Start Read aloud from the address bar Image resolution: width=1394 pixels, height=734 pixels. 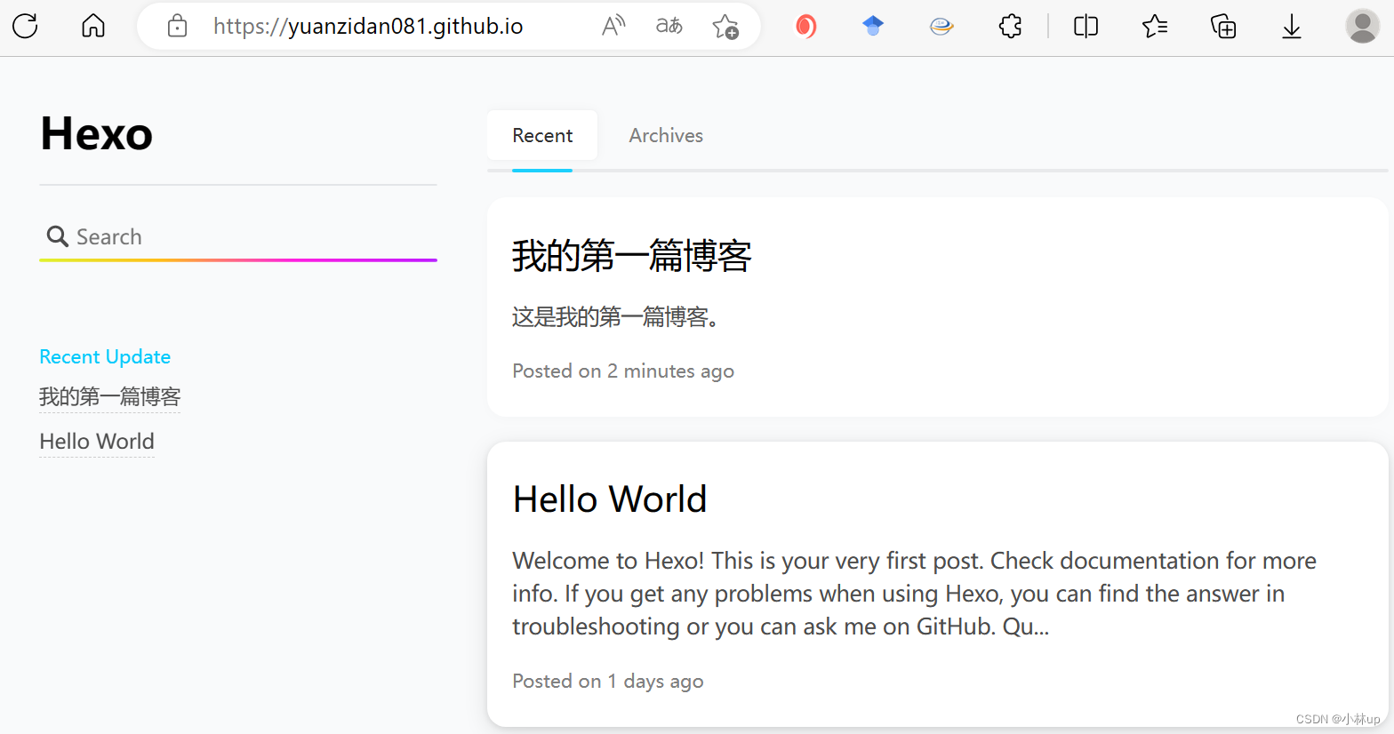613,26
